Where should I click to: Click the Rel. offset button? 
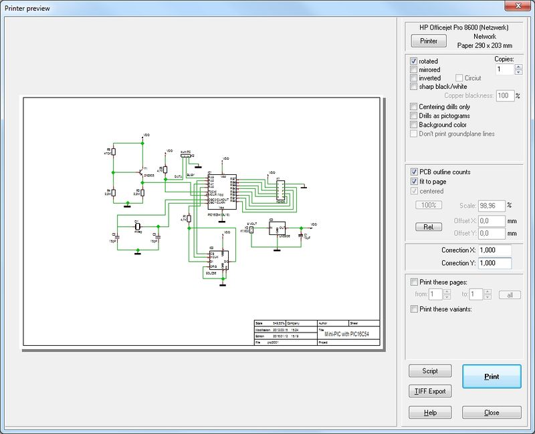429,226
